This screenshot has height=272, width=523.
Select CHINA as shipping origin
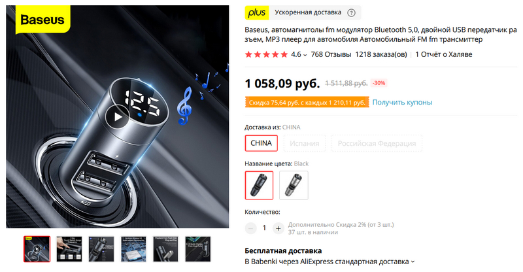(261, 143)
